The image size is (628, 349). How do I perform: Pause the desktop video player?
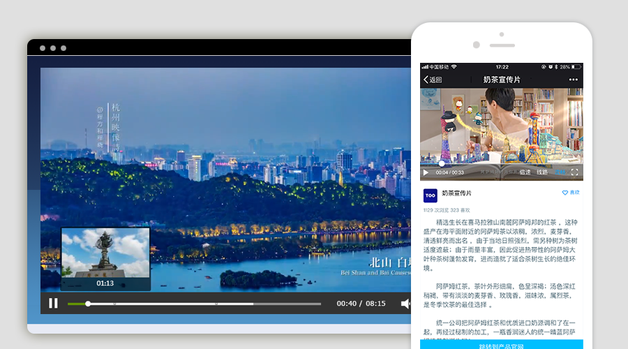click(53, 304)
